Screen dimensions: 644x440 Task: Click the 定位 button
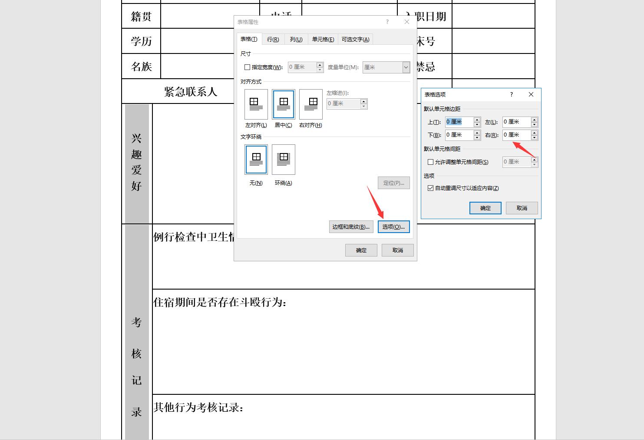click(x=393, y=183)
